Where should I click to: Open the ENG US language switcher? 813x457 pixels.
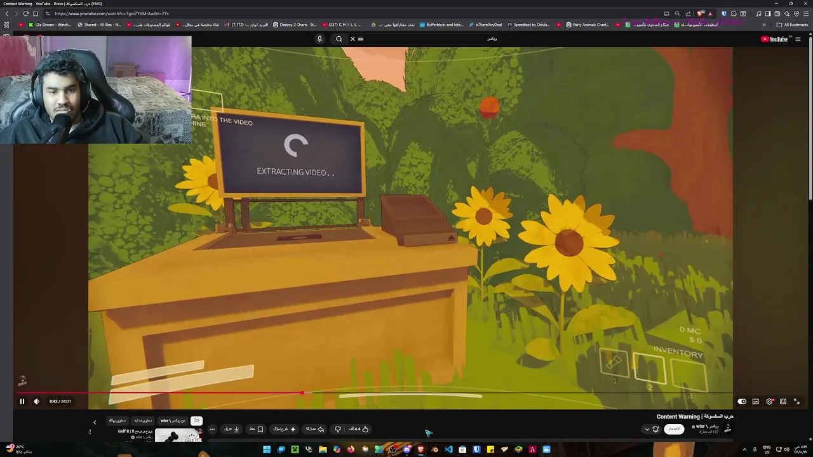click(767, 449)
